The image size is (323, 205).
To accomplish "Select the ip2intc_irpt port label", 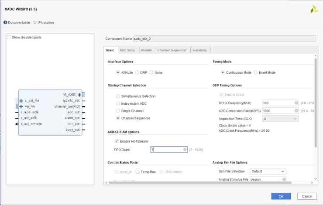I will 71,100.
